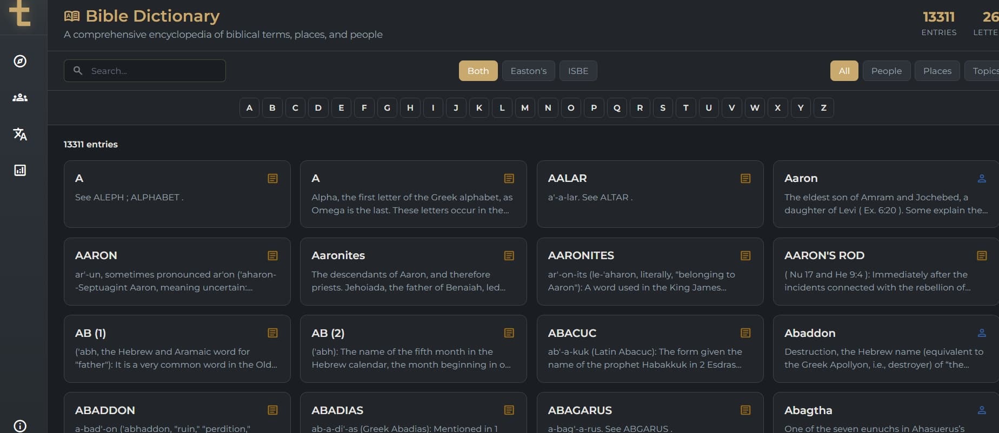Click the info icon in sidebar
The height and width of the screenshot is (433, 999).
(20, 426)
